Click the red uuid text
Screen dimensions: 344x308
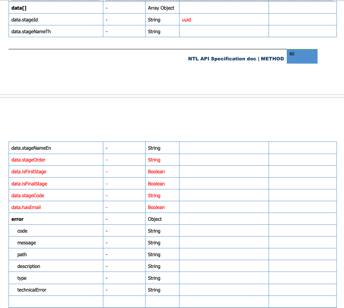(186, 20)
